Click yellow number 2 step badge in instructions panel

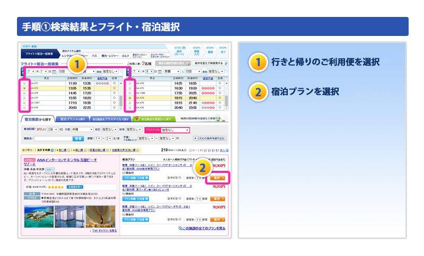257,92
